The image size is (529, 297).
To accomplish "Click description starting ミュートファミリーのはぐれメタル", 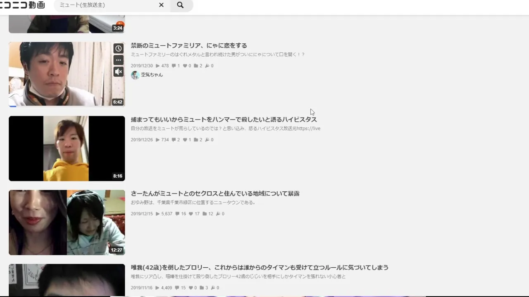I will click(218, 54).
